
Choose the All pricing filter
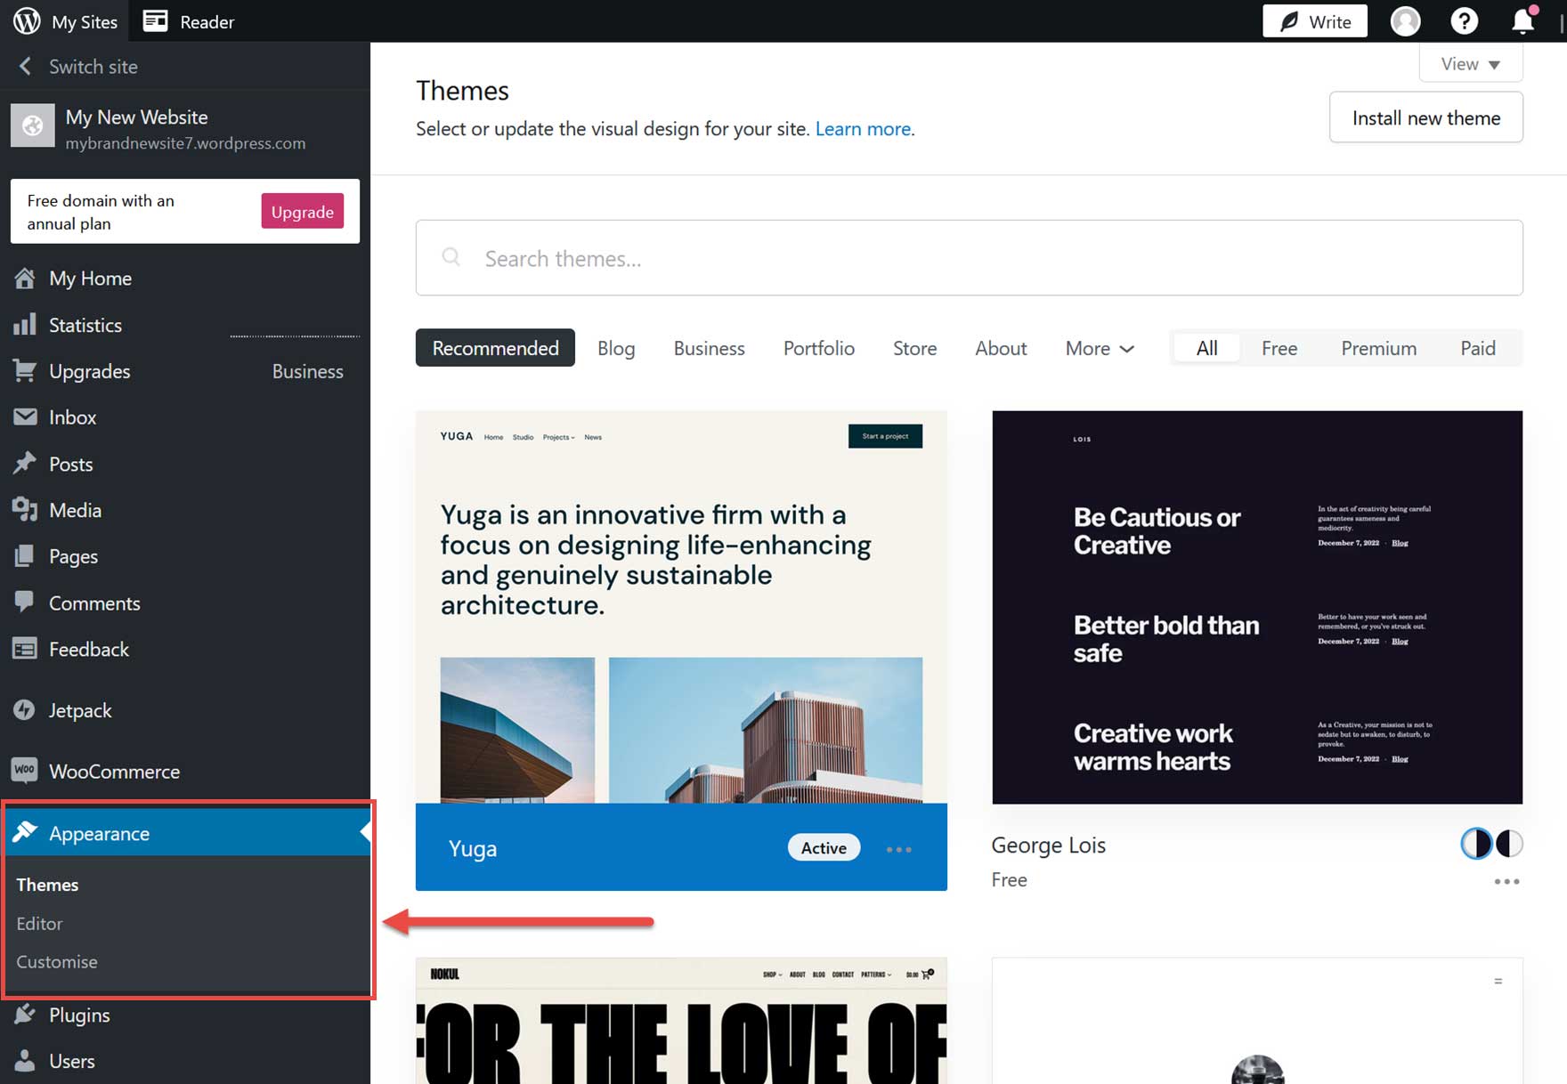click(1206, 348)
